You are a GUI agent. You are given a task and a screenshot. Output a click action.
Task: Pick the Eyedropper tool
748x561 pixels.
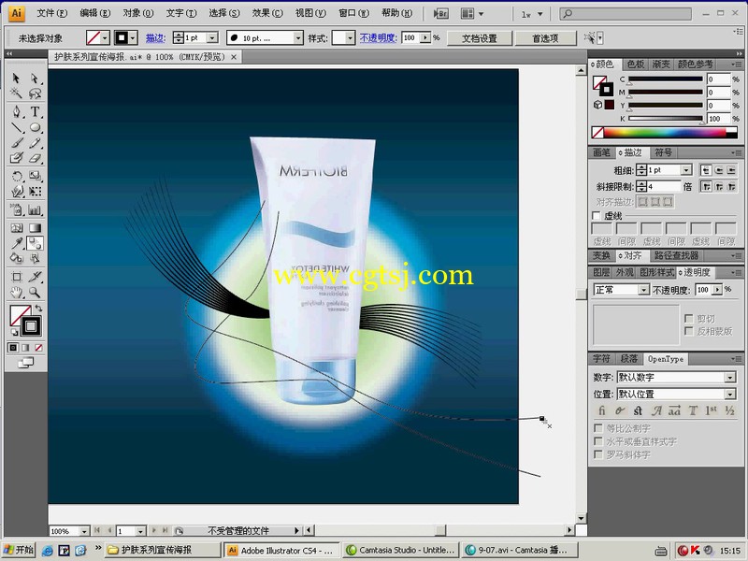[x=16, y=243]
